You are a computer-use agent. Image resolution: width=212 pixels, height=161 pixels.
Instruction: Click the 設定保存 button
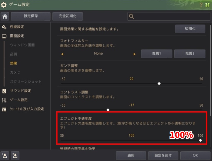pos(31,16)
